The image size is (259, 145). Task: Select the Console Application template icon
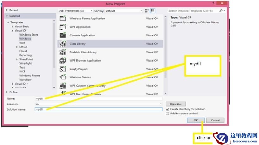[63, 35]
